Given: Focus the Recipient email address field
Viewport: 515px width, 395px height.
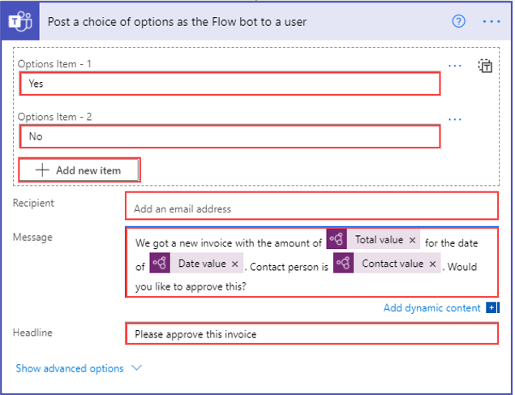Looking at the screenshot, I should 311,206.
